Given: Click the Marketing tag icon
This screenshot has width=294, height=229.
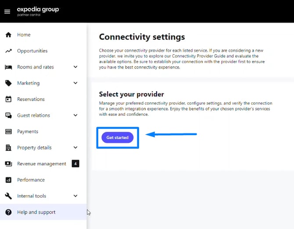Looking at the screenshot, I should (x=8, y=83).
